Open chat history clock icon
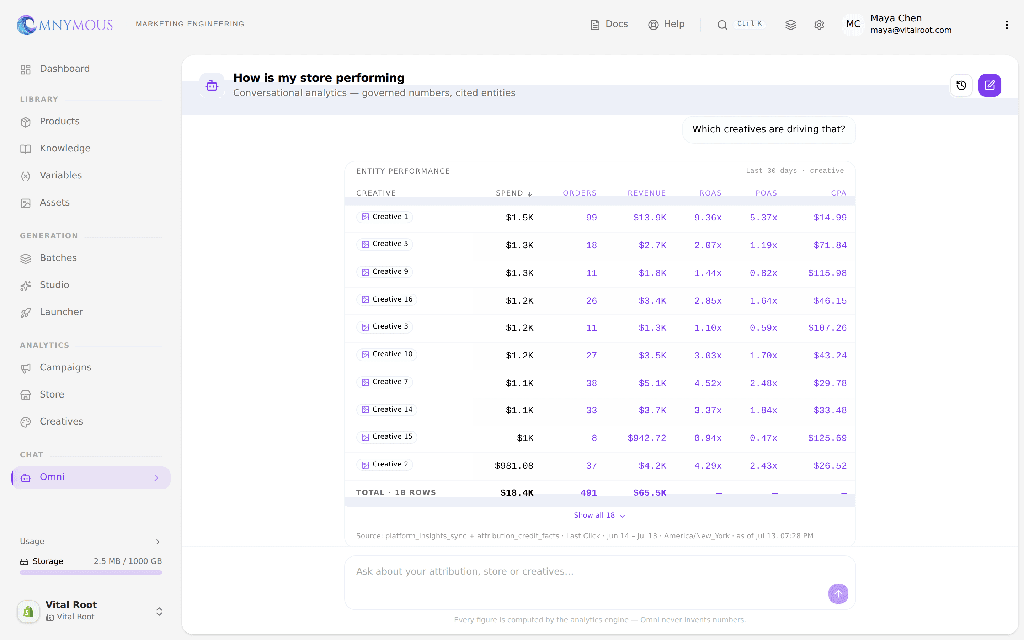 click(x=961, y=85)
